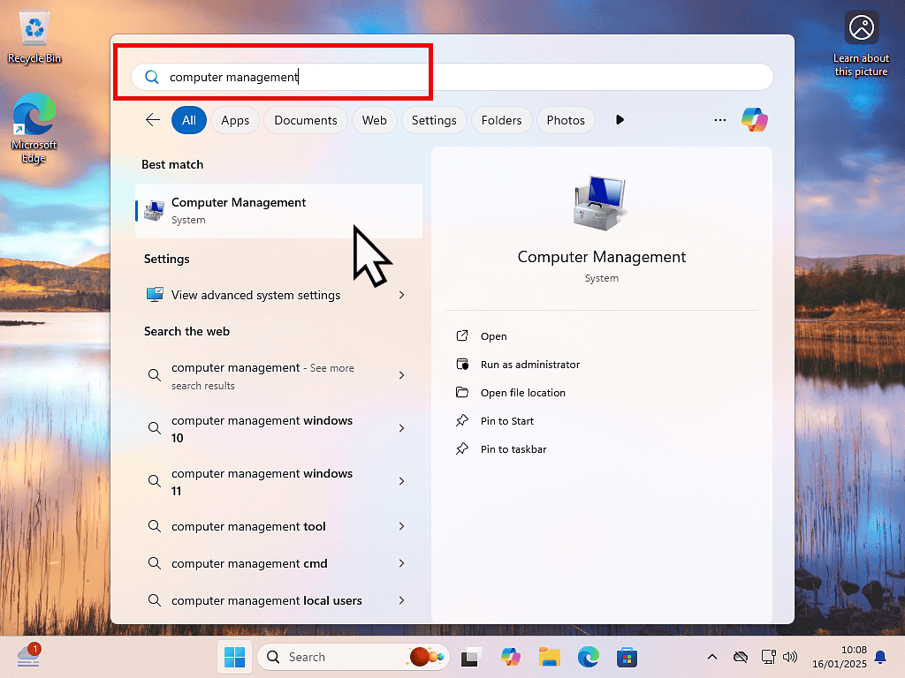Click the notification bell icon
This screenshot has width=905, height=678.
coord(879,657)
